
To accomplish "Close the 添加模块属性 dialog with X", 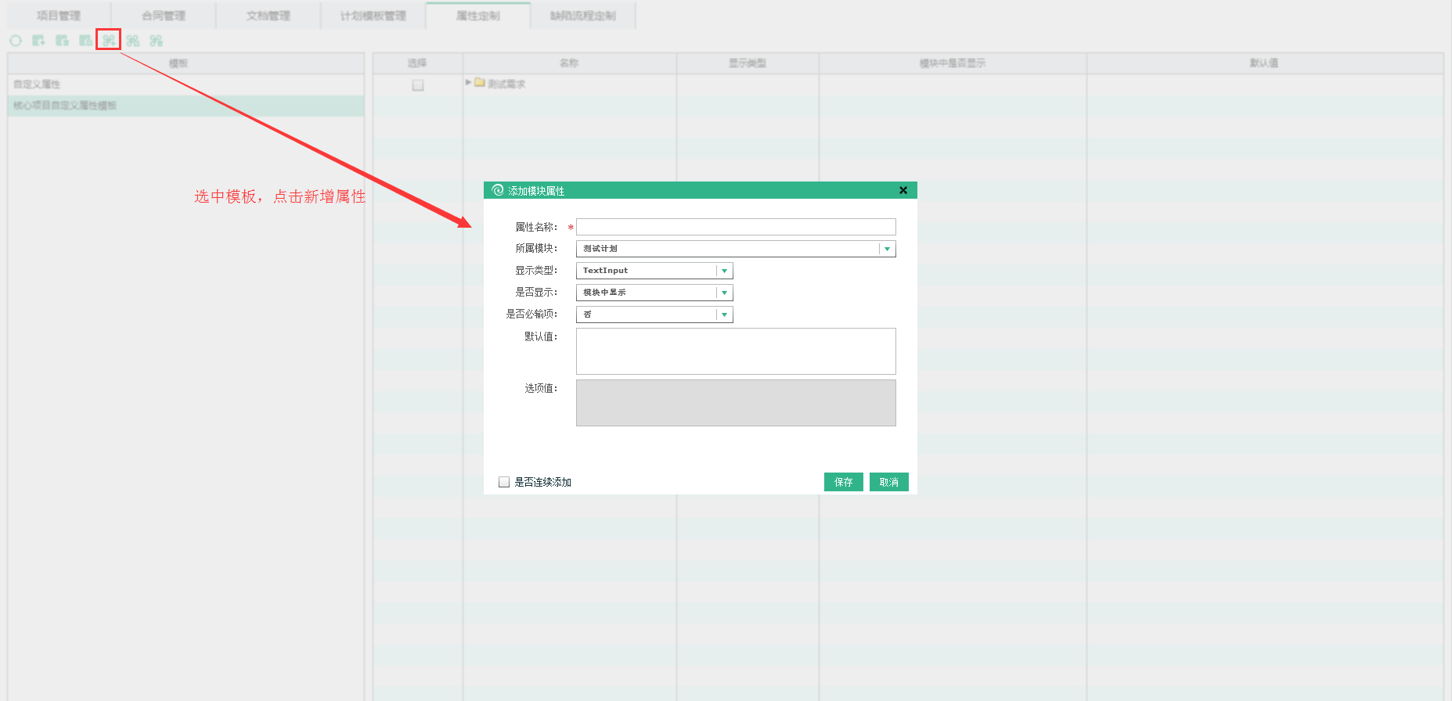I will click(903, 190).
